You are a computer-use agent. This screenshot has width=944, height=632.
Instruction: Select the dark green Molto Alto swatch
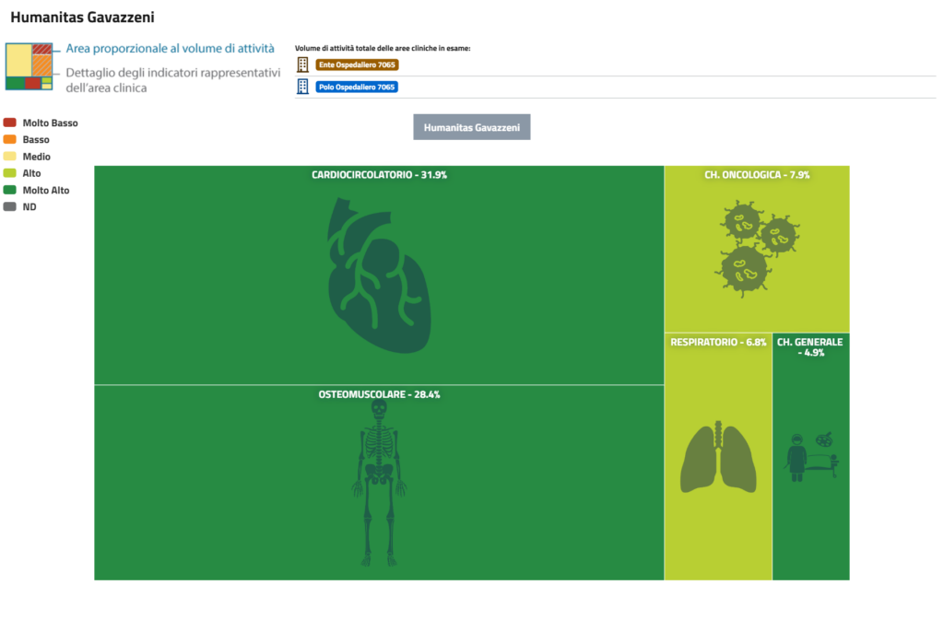point(10,190)
